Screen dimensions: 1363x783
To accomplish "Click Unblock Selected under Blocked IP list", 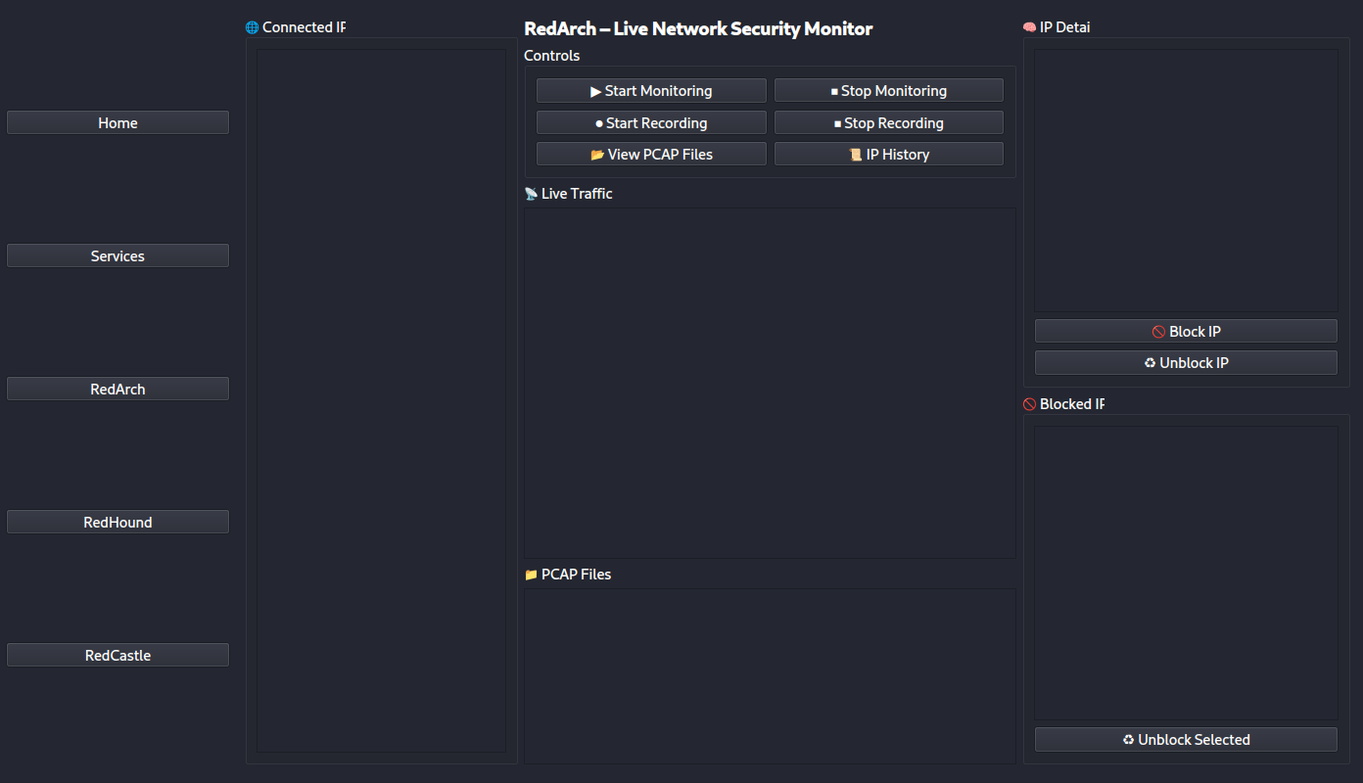I will [x=1186, y=739].
